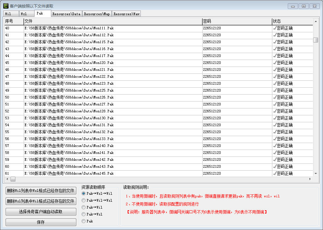Image resolution: width=323 pixels, height=230 pixels.
Task: Select the Mon126.Pak file row
Action: (x=159, y=97)
